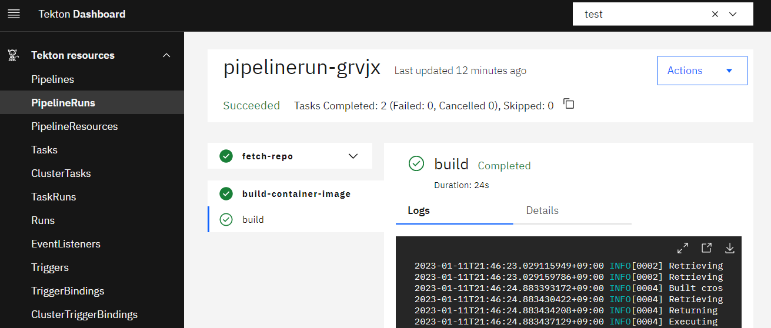Maximize the log viewer

683,249
